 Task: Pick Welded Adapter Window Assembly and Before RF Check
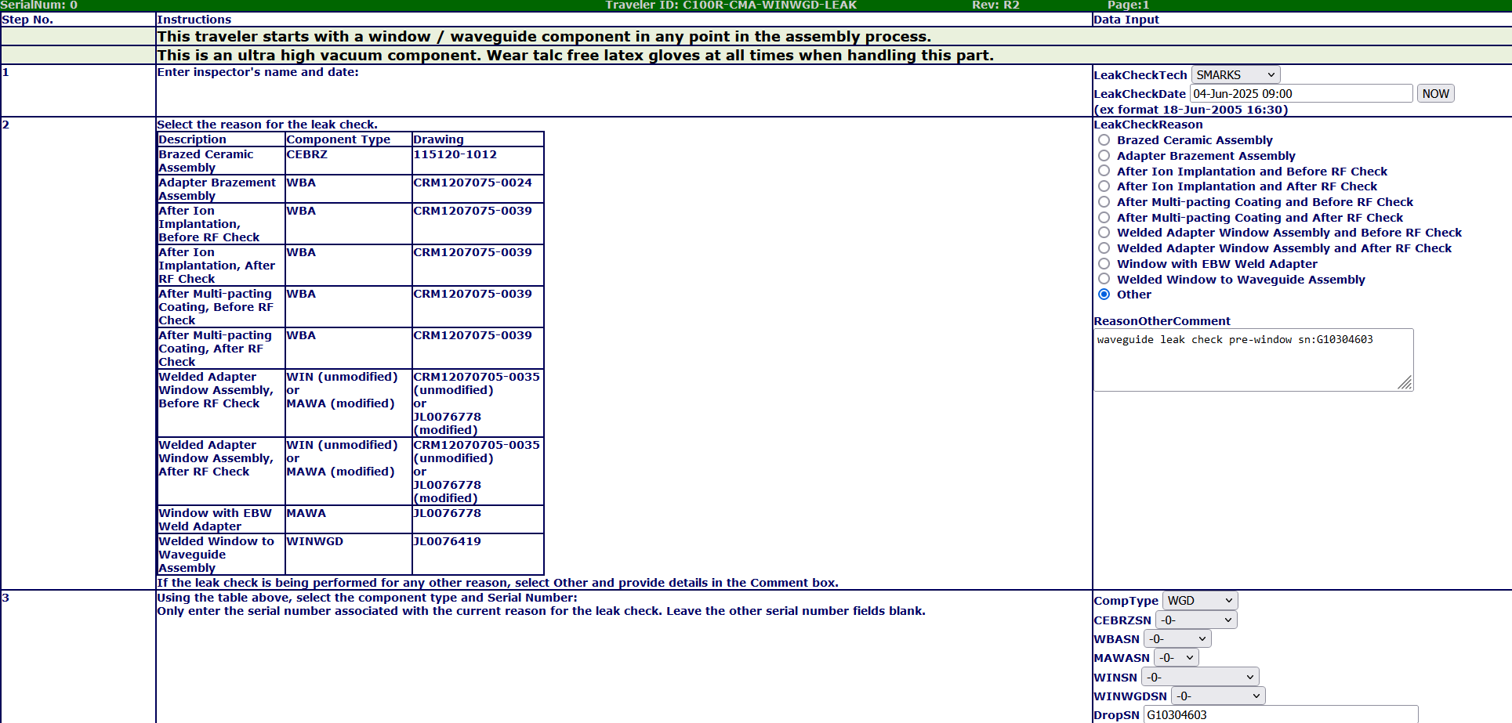point(1104,233)
